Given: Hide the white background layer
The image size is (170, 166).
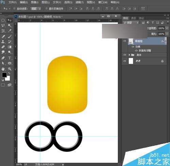Looking at the screenshot, I should coord(124,61).
